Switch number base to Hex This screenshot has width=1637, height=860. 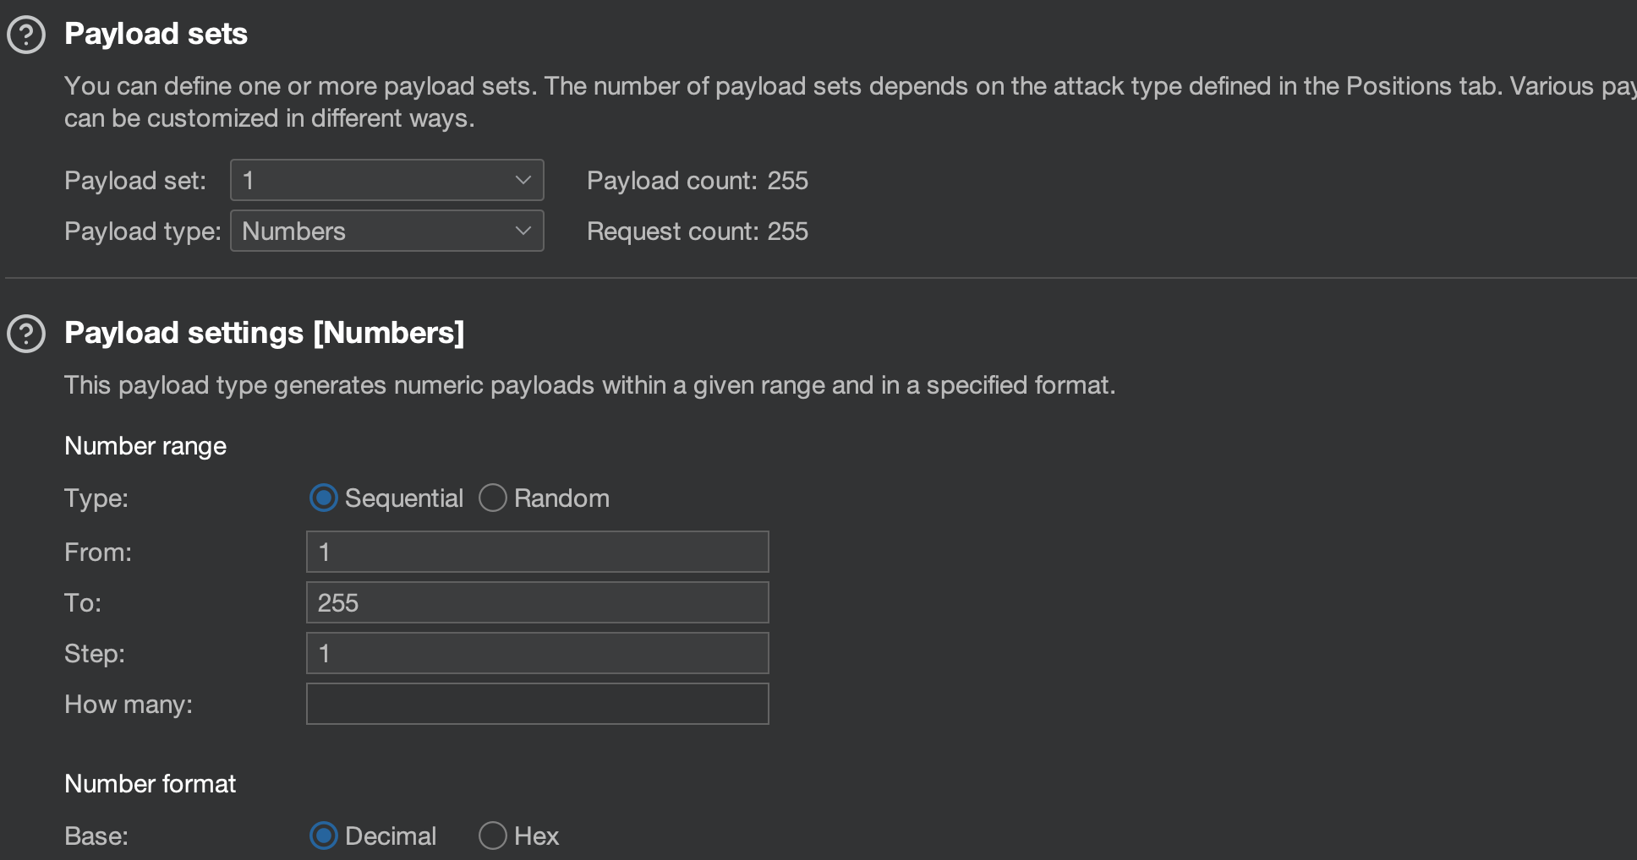click(x=493, y=836)
